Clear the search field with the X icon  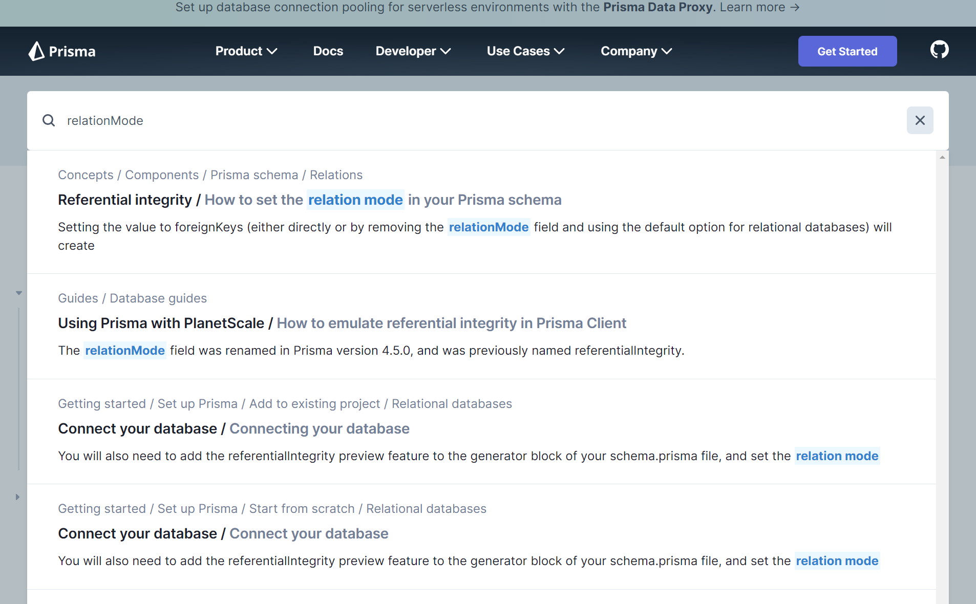pyautogui.click(x=920, y=120)
